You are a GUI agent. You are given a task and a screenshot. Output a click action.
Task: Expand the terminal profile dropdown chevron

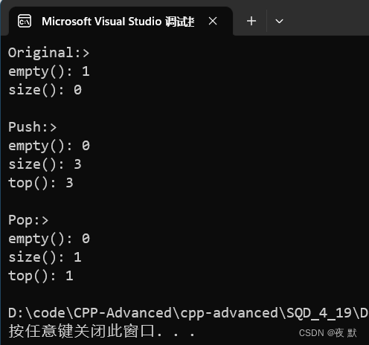coord(279,22)
